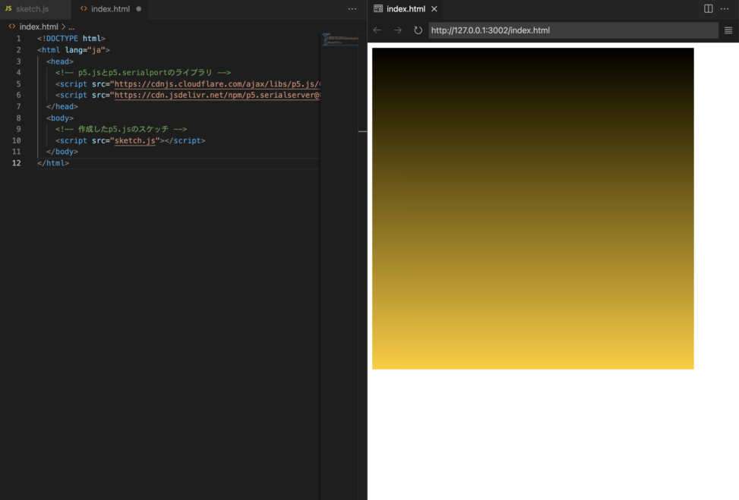The width and height of the screenshot is (739, 500).
Task: Click the sketch.js script source link
Action: pyautogui.click(x=135, y=140)
